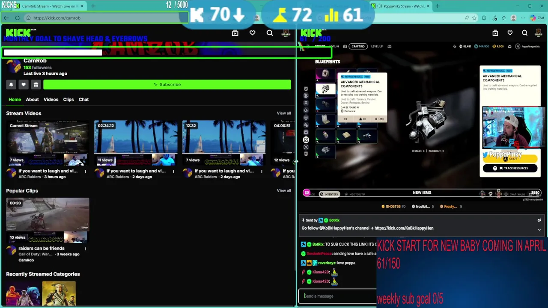Open the browse/following icon in CamRob window header
This screenshot has height=308, width=548.
pos(235,33)
